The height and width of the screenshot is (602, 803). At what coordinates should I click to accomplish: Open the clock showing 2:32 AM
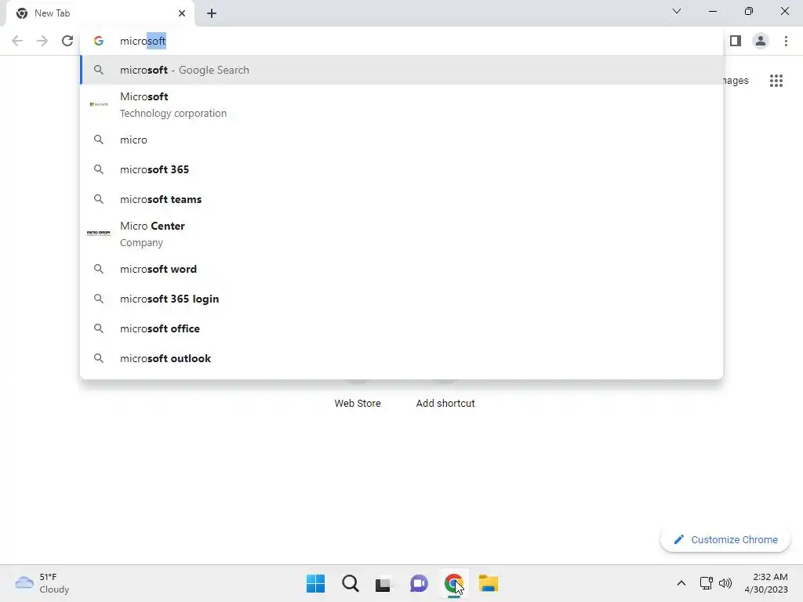766,583
